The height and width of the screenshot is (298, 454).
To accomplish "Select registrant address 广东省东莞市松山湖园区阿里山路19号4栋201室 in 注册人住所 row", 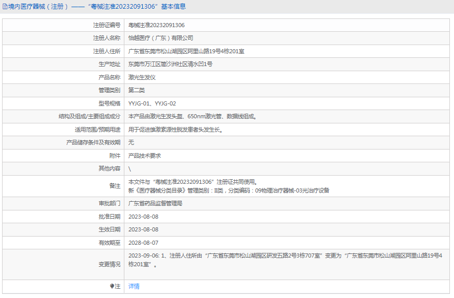I will click(x=186, y=51).
